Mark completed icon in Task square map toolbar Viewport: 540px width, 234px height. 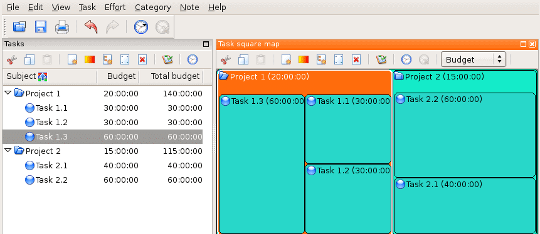381,60
